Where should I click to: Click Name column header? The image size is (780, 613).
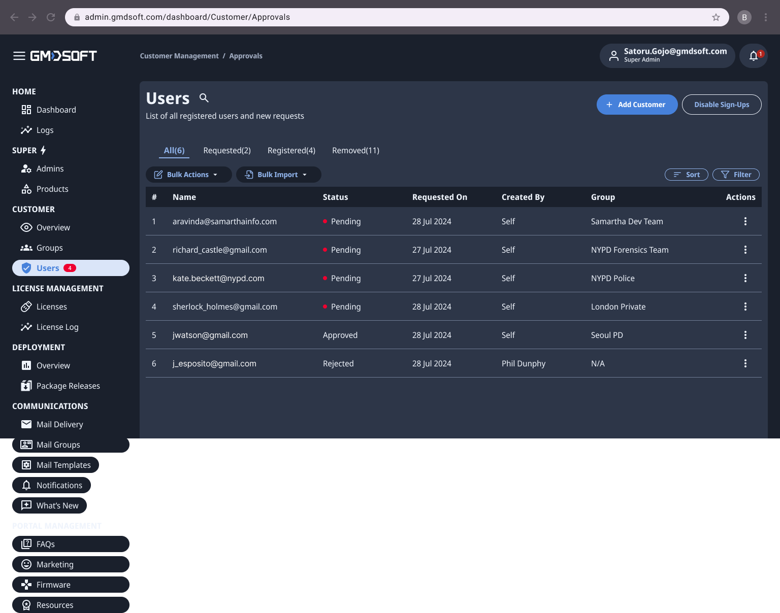184,197
